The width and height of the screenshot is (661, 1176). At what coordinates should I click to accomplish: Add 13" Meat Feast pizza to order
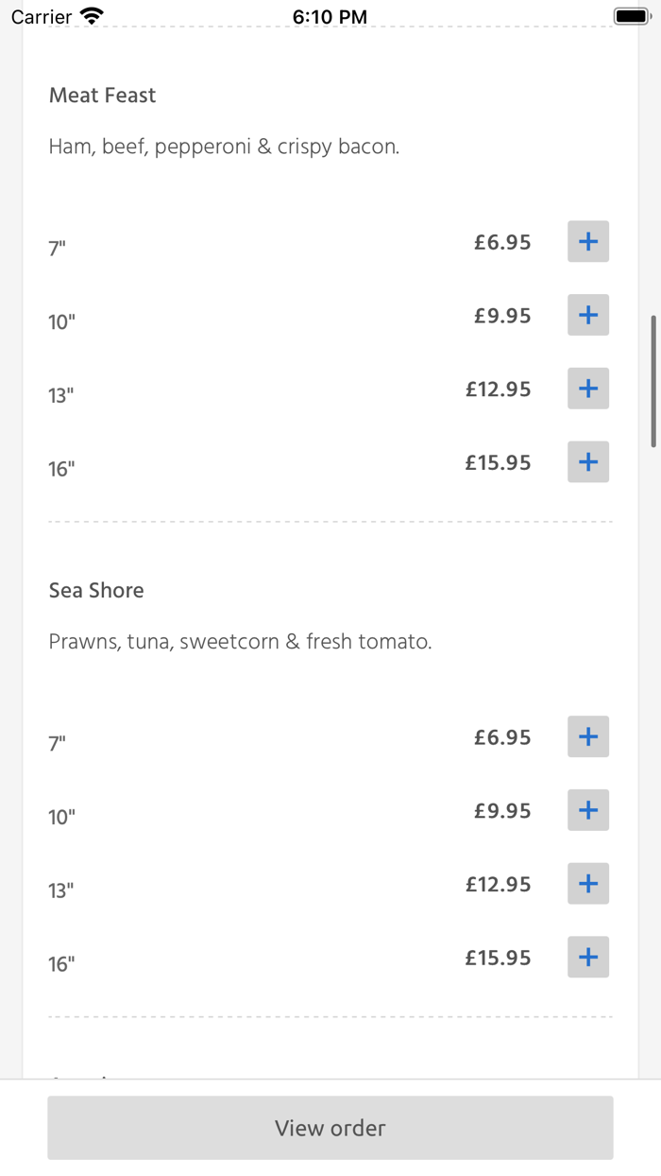point(587,389)
